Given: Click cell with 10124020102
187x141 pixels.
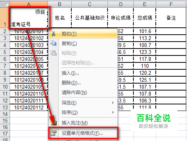Looking at the screenshot, I should click(29, 38).
